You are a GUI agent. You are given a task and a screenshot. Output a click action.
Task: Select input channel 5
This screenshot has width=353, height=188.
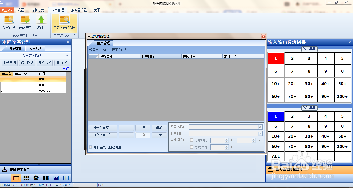(x=342, y=58)
